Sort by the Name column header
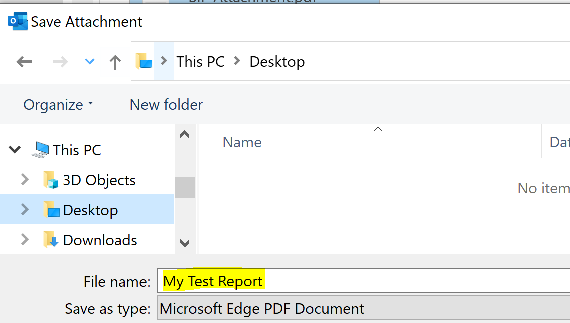Viewport: 570px width, 323px height. (242, 142)
